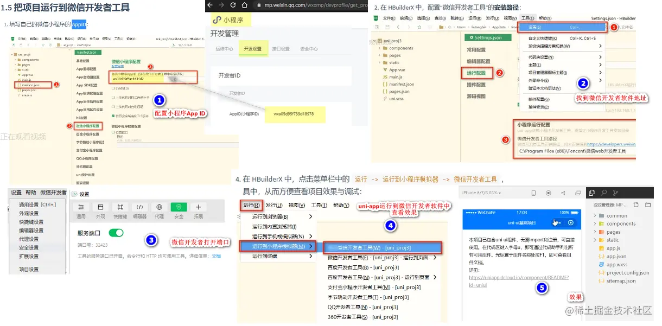Viewport: 662px width, 326px height.
Task: Click the new folder icon in resource manager
Action: point(648,205)
